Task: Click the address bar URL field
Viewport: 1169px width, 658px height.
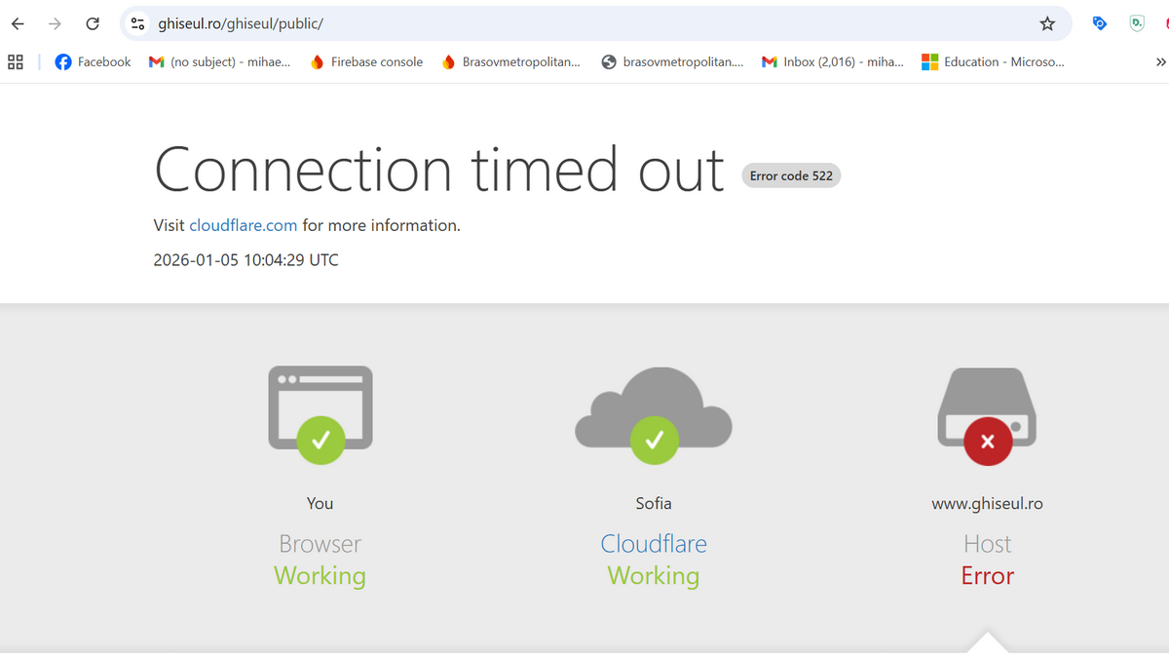Action: pyautogui.click(x=584, y=23)
